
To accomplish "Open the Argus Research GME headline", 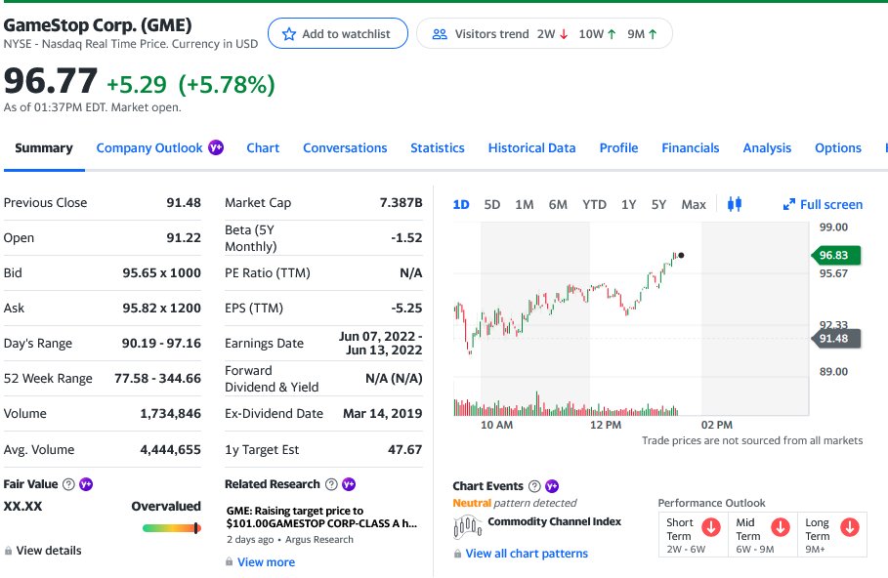I will pyautogui.click(x=321, y=516).
